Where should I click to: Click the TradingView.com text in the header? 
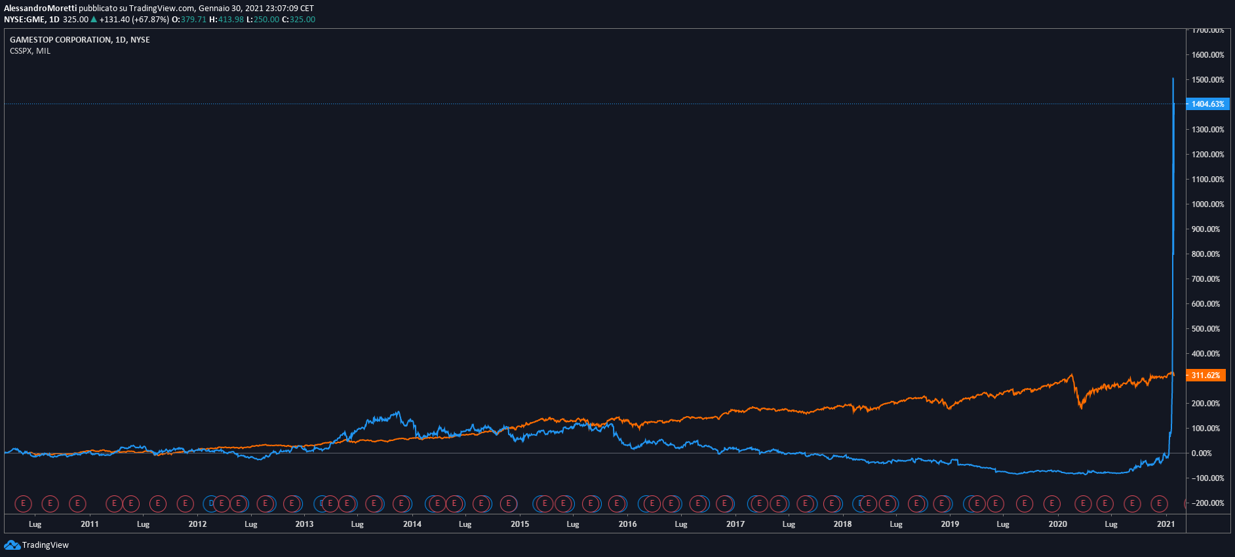(162, 9)
